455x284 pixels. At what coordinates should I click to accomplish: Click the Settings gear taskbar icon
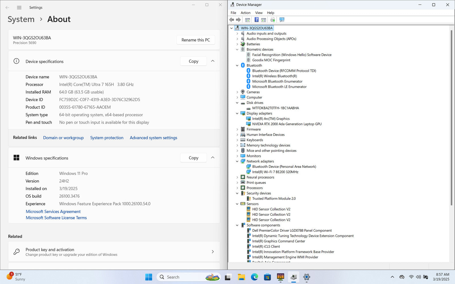(307, 277)
